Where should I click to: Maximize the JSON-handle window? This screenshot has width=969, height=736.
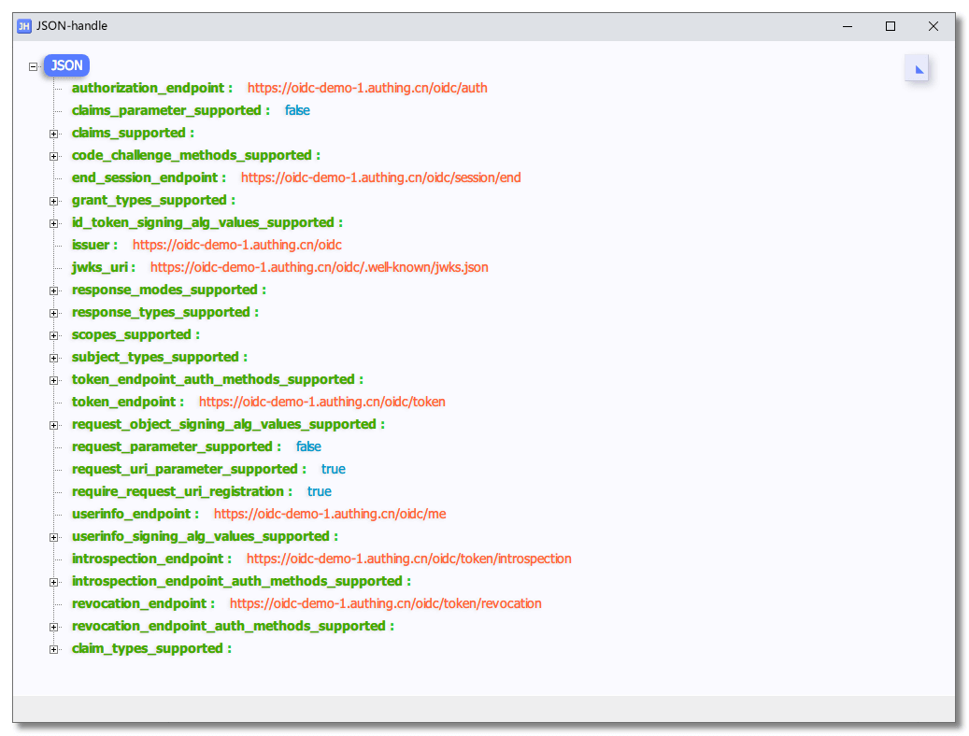click(891, 26)
